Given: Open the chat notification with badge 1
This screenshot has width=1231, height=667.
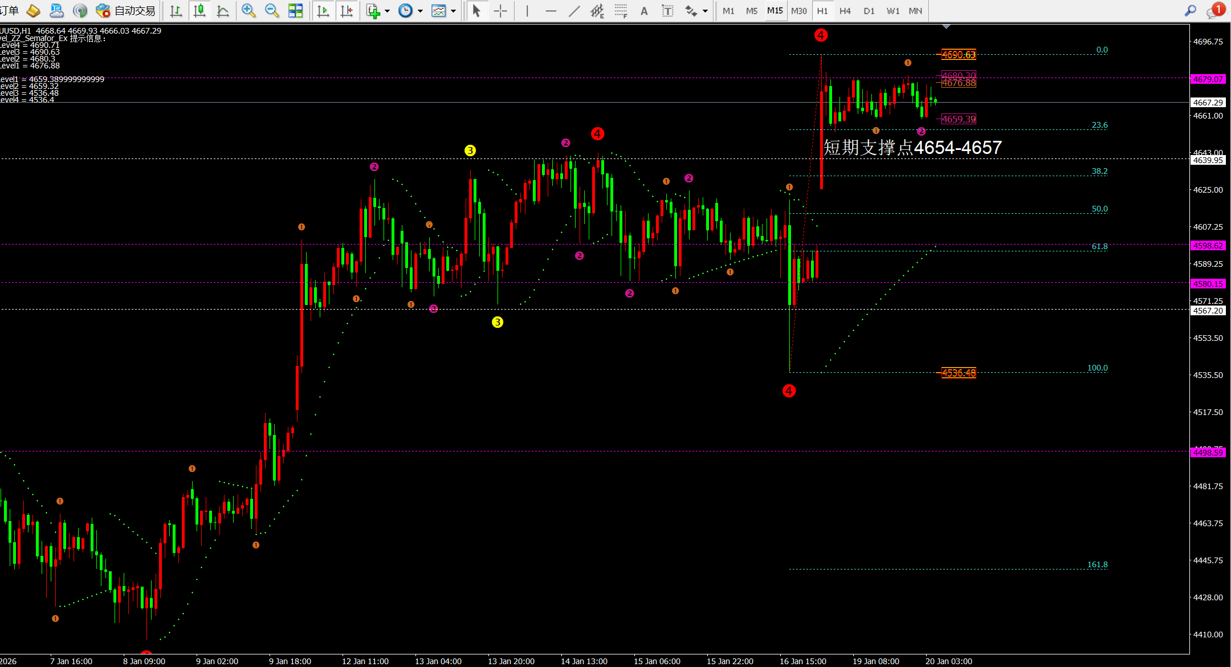Looking at the screenshot, I should coord(1213,10).
